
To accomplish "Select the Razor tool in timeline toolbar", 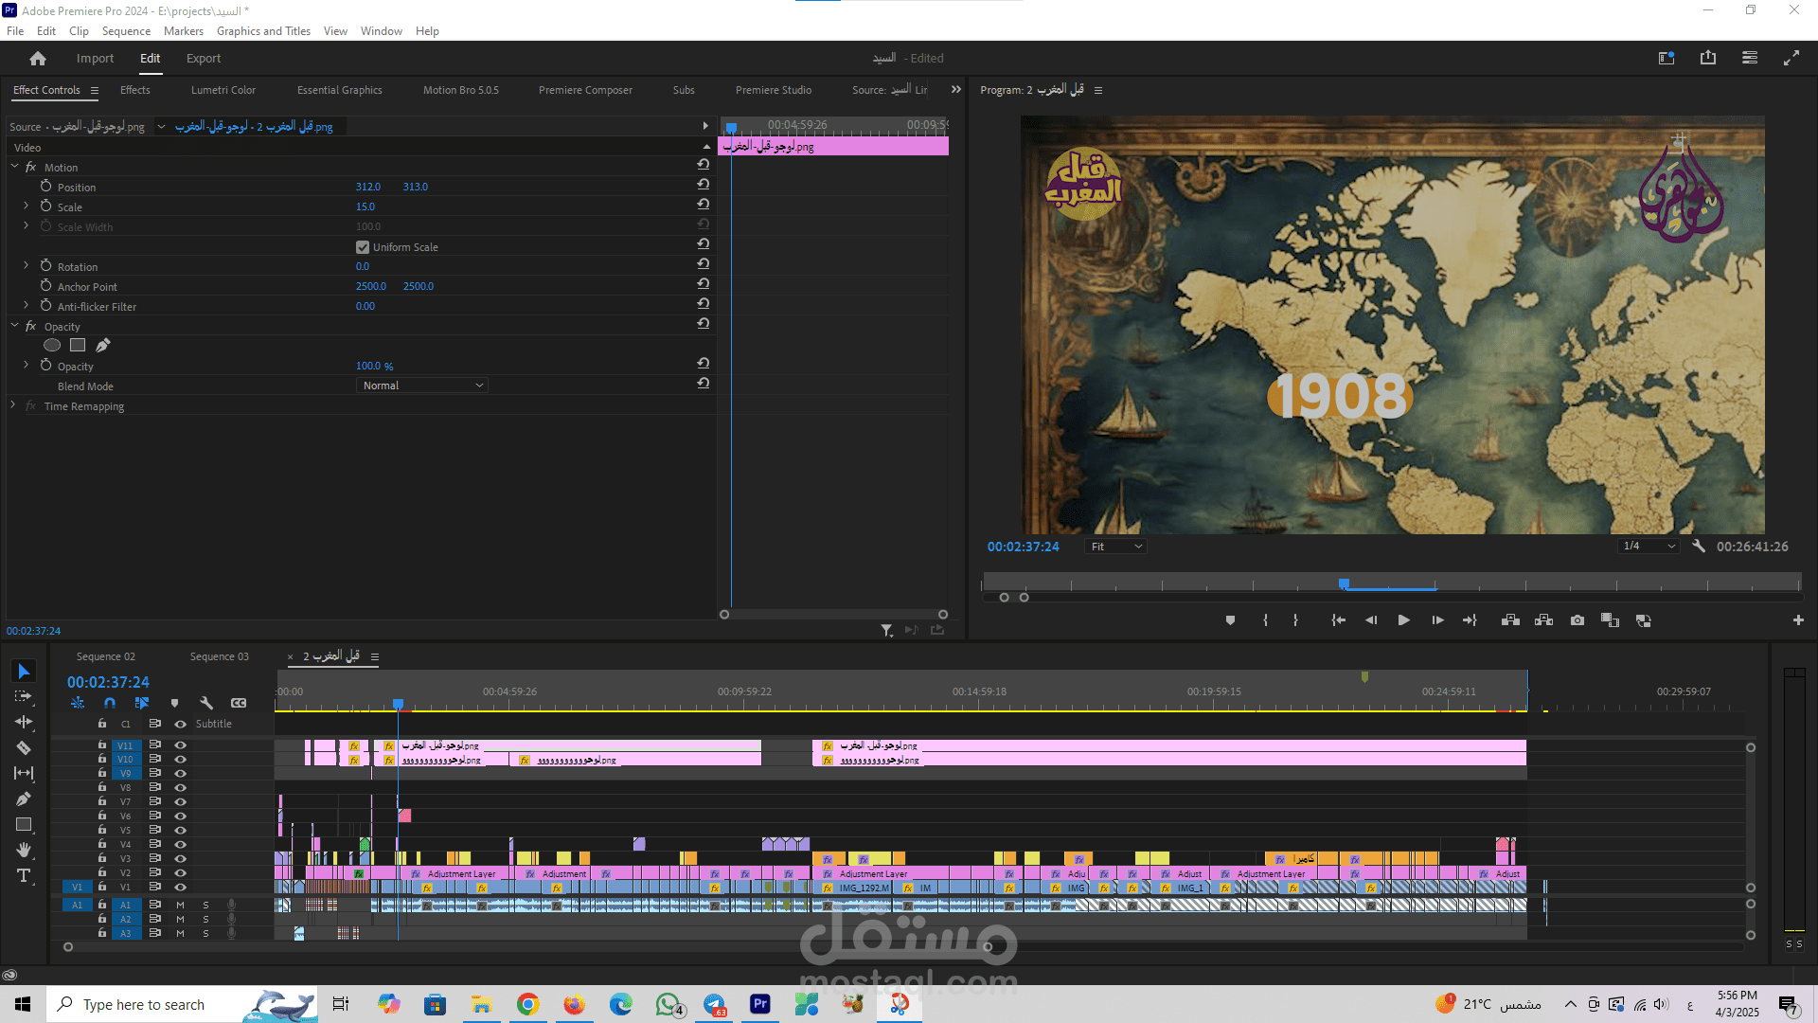I will [24, 748].
